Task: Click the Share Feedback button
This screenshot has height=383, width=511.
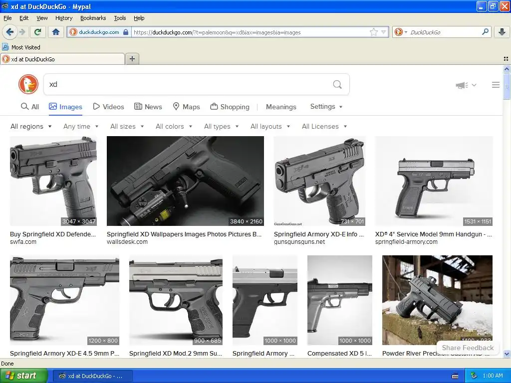Action: (468, 348)
